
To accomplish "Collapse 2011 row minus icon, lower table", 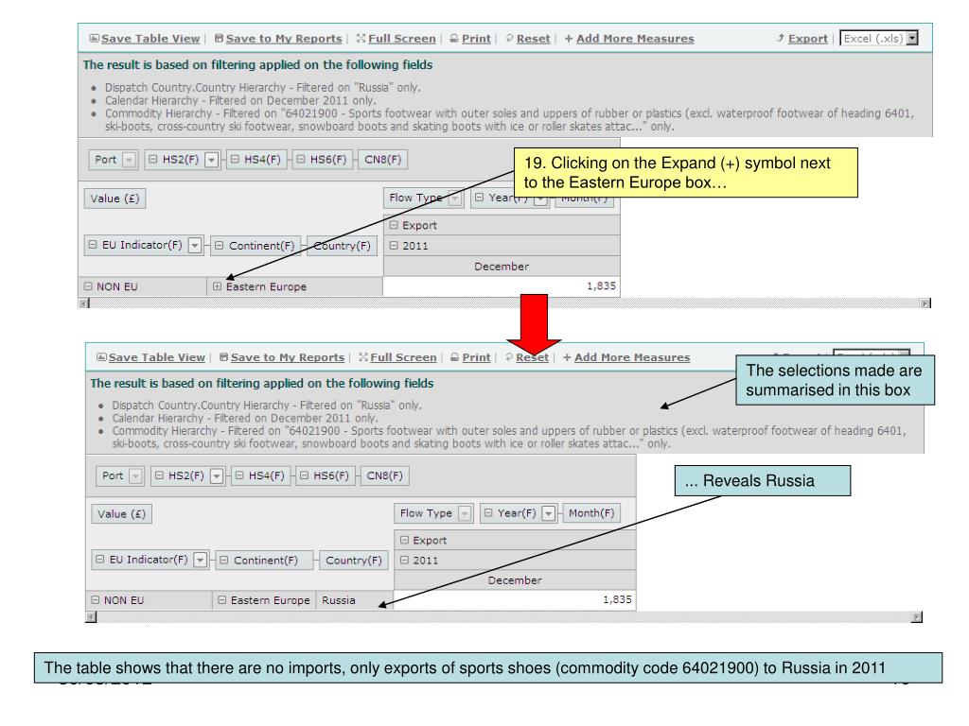I will click(404, 560).
